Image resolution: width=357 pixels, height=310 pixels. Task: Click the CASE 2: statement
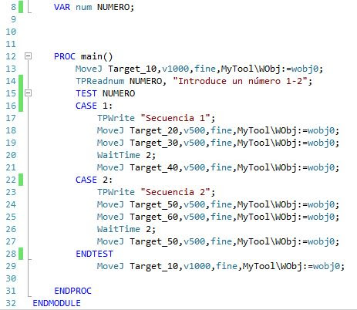(94, 180)
